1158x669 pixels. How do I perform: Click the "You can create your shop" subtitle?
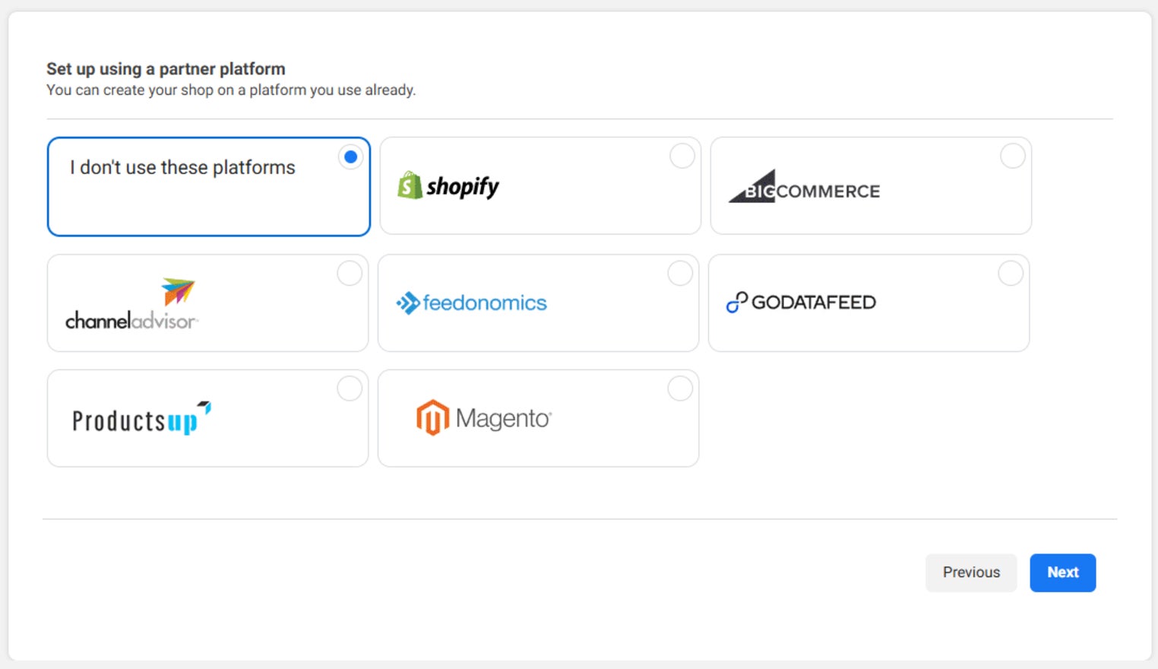tap(231, 90)
